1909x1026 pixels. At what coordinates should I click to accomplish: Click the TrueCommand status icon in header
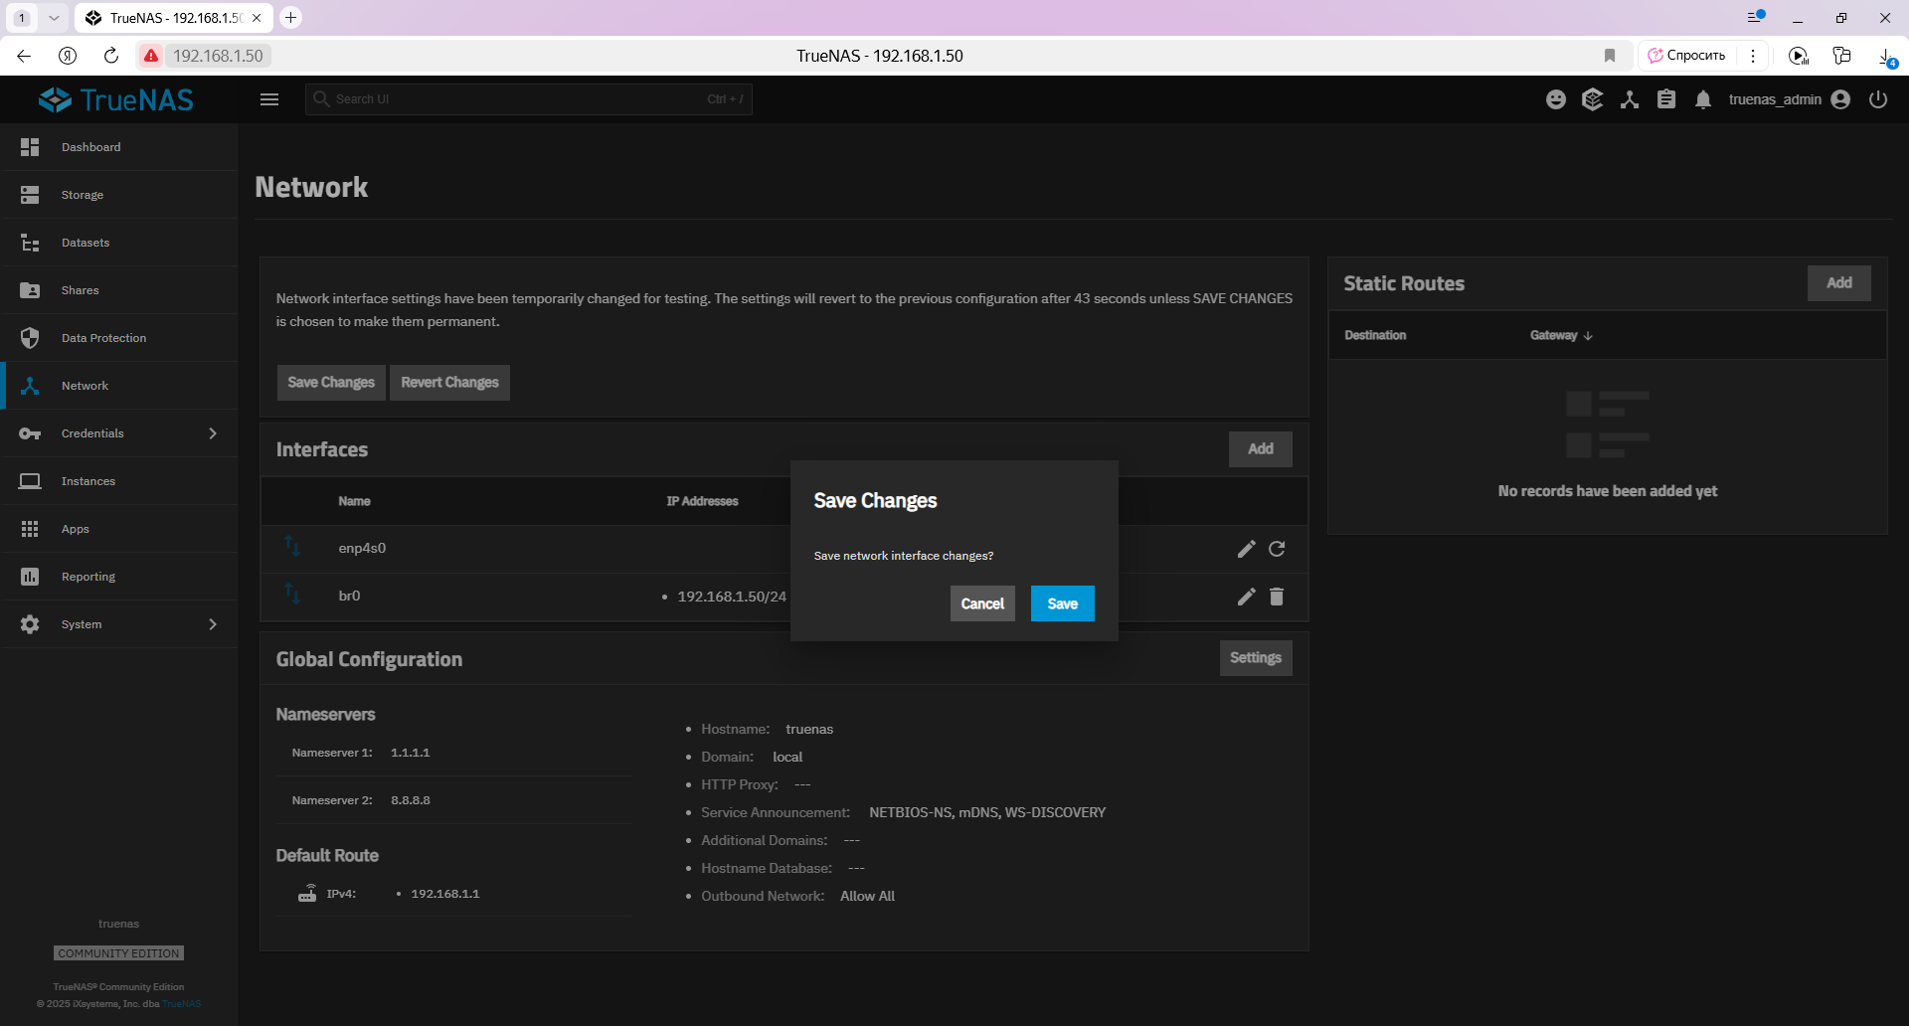(1593, 99)
